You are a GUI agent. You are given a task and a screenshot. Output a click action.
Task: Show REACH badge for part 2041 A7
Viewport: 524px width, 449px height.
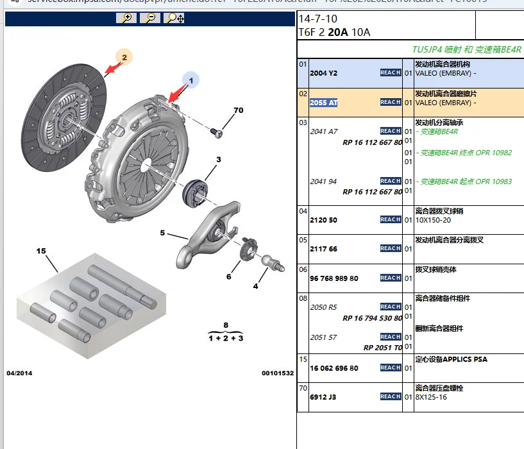pyautogui.click(x=391, y=131)
